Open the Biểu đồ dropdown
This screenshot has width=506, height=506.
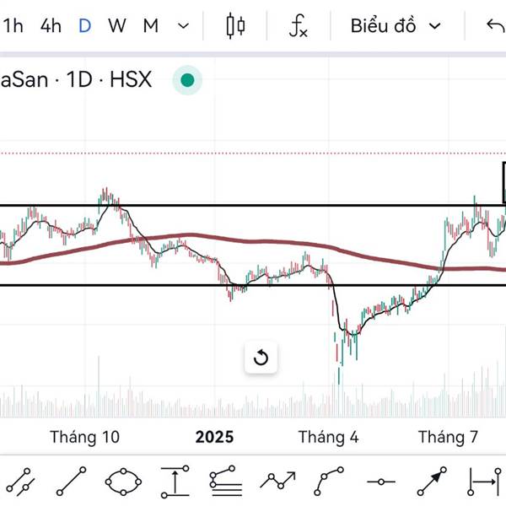[x=396, y=26]
